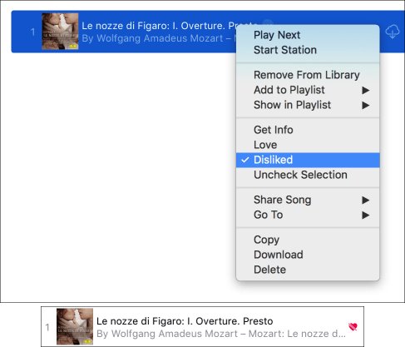The height and width of the screenshot is (347, 405).
Task: Choose Remove From Library
Action: coord(308,75)
